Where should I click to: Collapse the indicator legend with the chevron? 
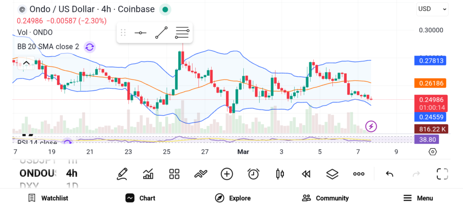(x=26, y=63)
